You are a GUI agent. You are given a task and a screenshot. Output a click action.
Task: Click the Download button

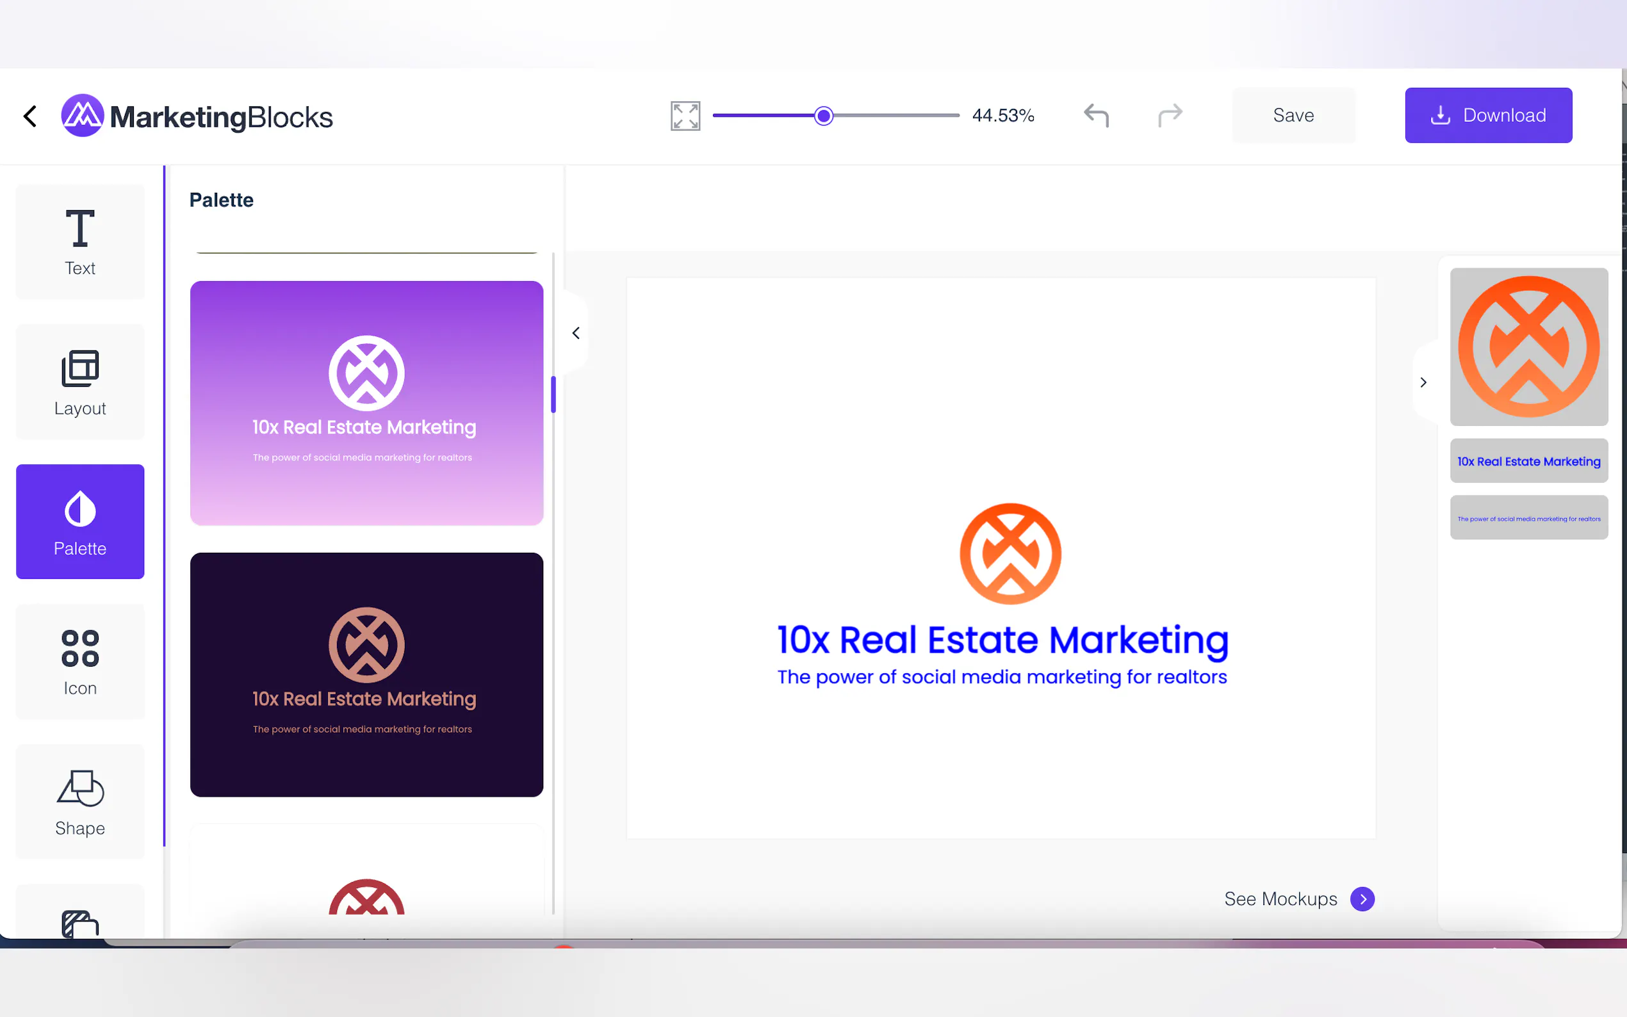1488,115
